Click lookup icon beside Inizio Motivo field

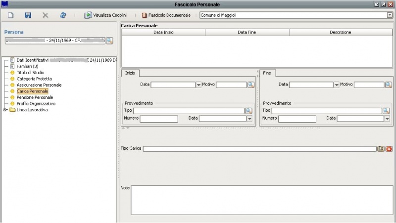[x=250, y=85]
